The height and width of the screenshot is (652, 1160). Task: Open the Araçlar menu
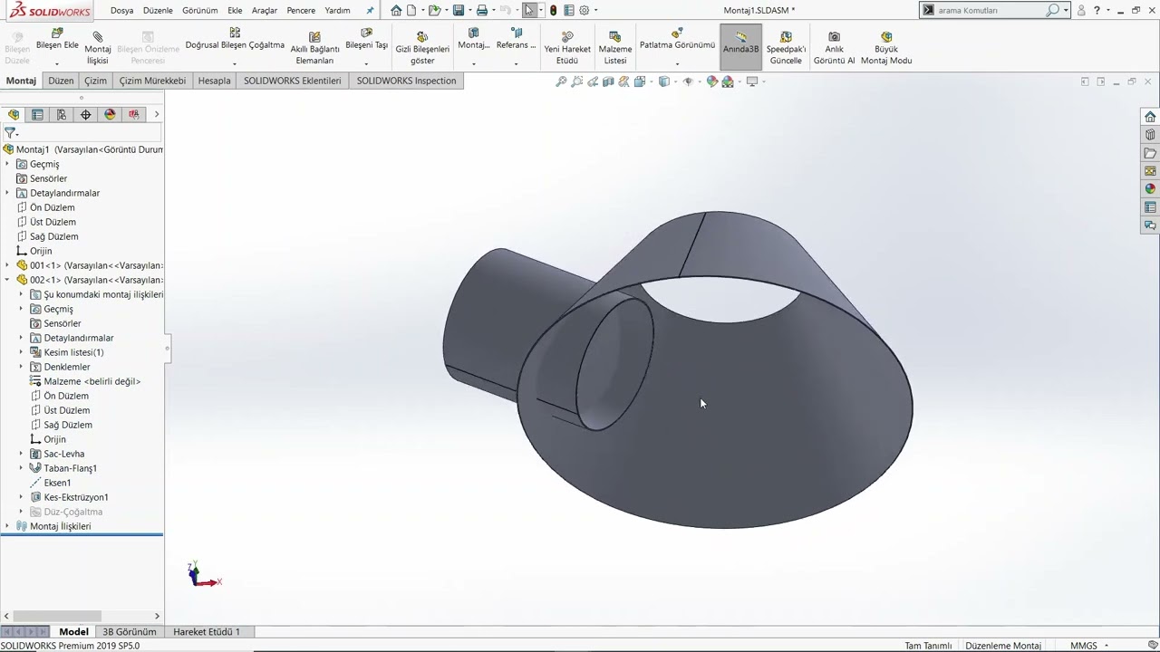click(265, 10)
